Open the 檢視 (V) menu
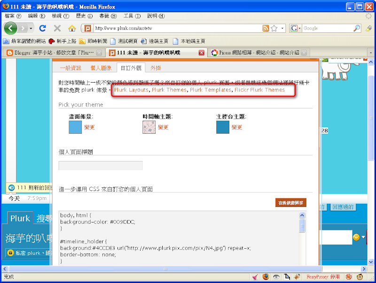Viewport: 376px width, 283px height. (x=61, y=16)
